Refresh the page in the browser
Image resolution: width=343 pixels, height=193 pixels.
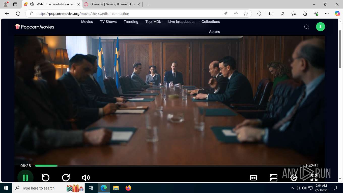pos(18,14)
